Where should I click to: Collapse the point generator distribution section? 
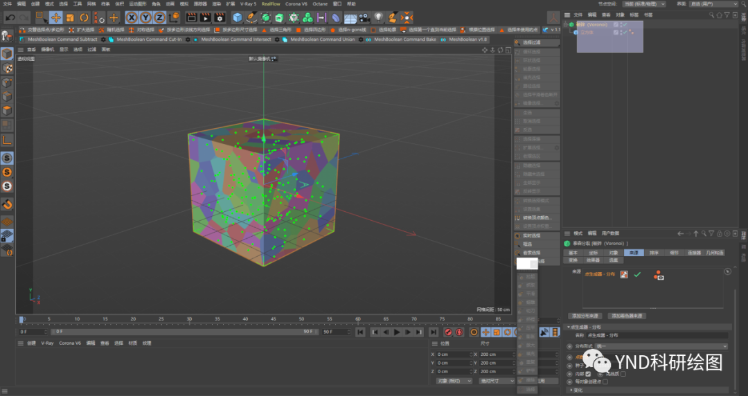(x=569, y=327)
